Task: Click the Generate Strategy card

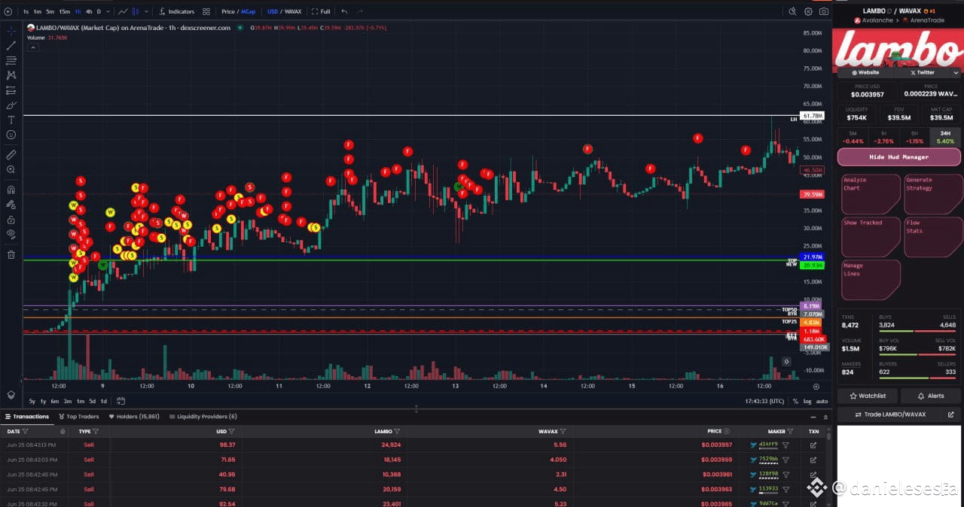Action: click(x=933, y=194)
